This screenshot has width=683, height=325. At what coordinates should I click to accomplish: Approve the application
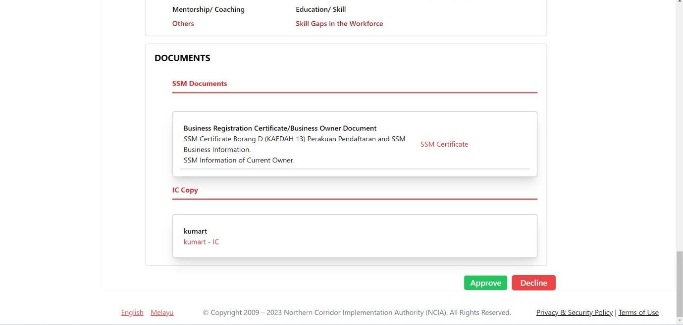(x=485, y=283)
